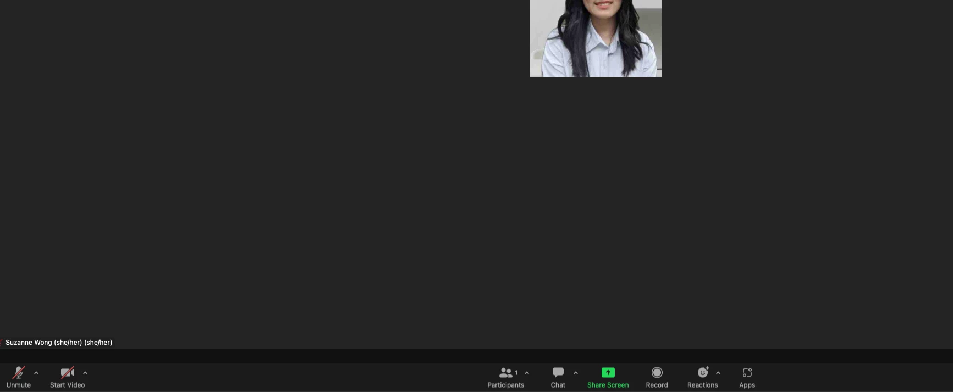Select Suzanne Wong's profile photo
Image resolution: width=953 pixels, height=392 pixels.
[x=596, y=38]
